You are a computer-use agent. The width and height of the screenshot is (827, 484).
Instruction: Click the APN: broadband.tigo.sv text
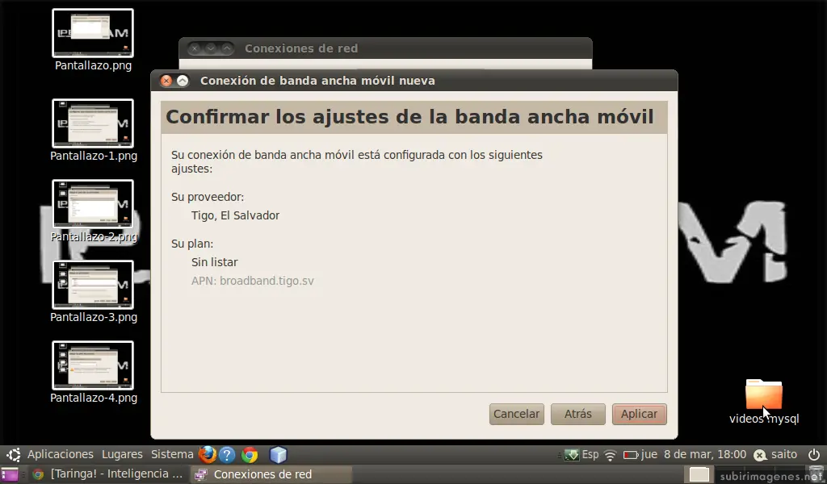pyautogui.click(x=252, y=281)
